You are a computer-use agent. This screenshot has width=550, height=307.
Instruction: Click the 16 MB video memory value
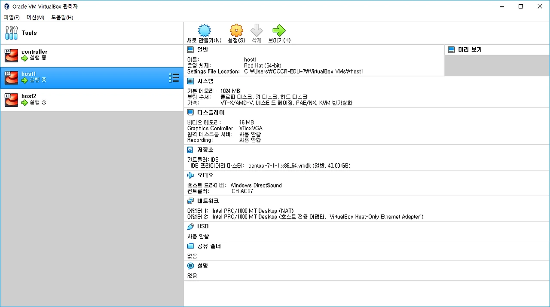(247, 122)
